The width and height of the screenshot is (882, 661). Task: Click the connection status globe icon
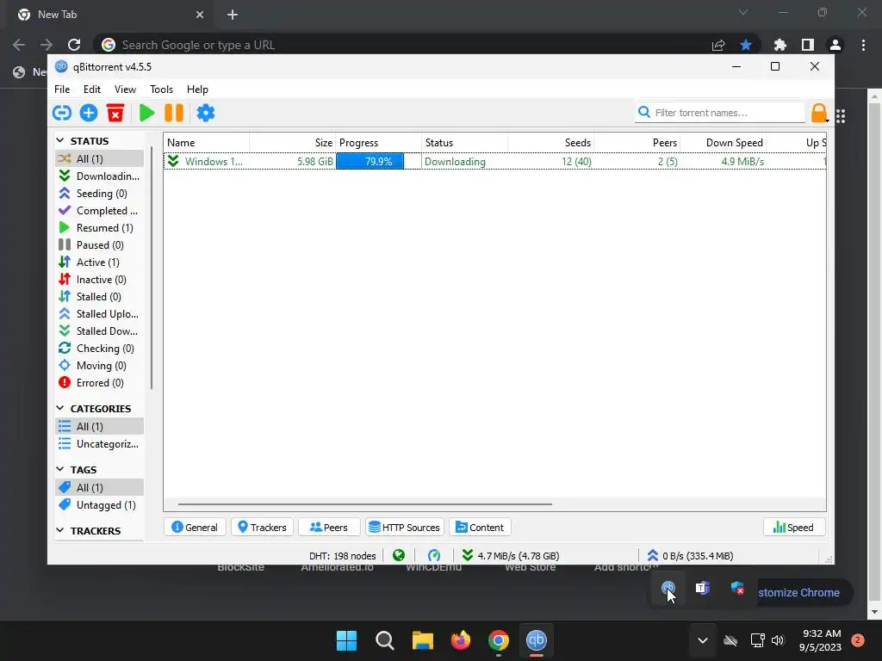coord(399,555)
